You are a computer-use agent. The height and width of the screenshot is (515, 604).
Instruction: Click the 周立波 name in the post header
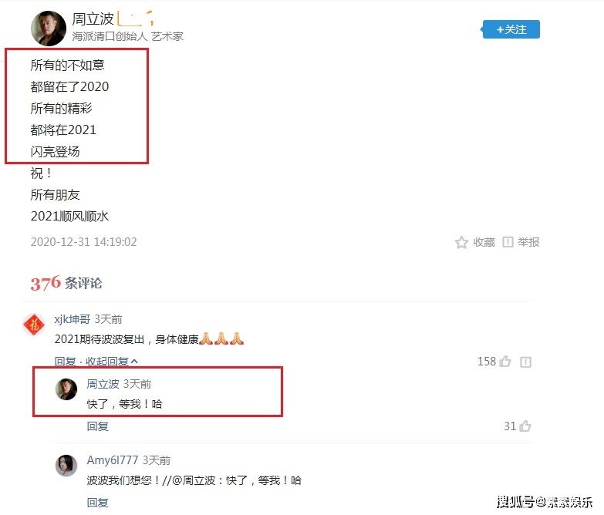coord(93,19)
